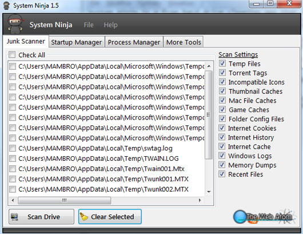Click the horizontal scroll left arrow

tap(13, 200)
